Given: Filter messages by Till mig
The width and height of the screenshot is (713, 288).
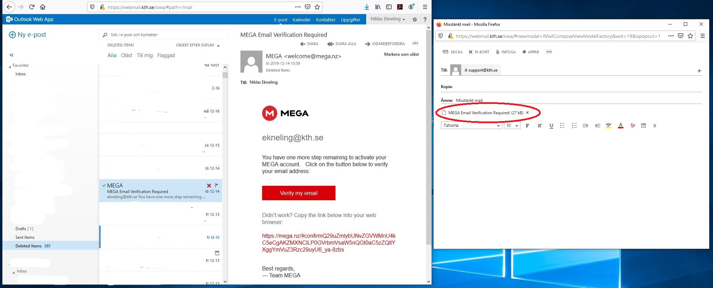Looking at the screenshot, I should click(145, 55).
